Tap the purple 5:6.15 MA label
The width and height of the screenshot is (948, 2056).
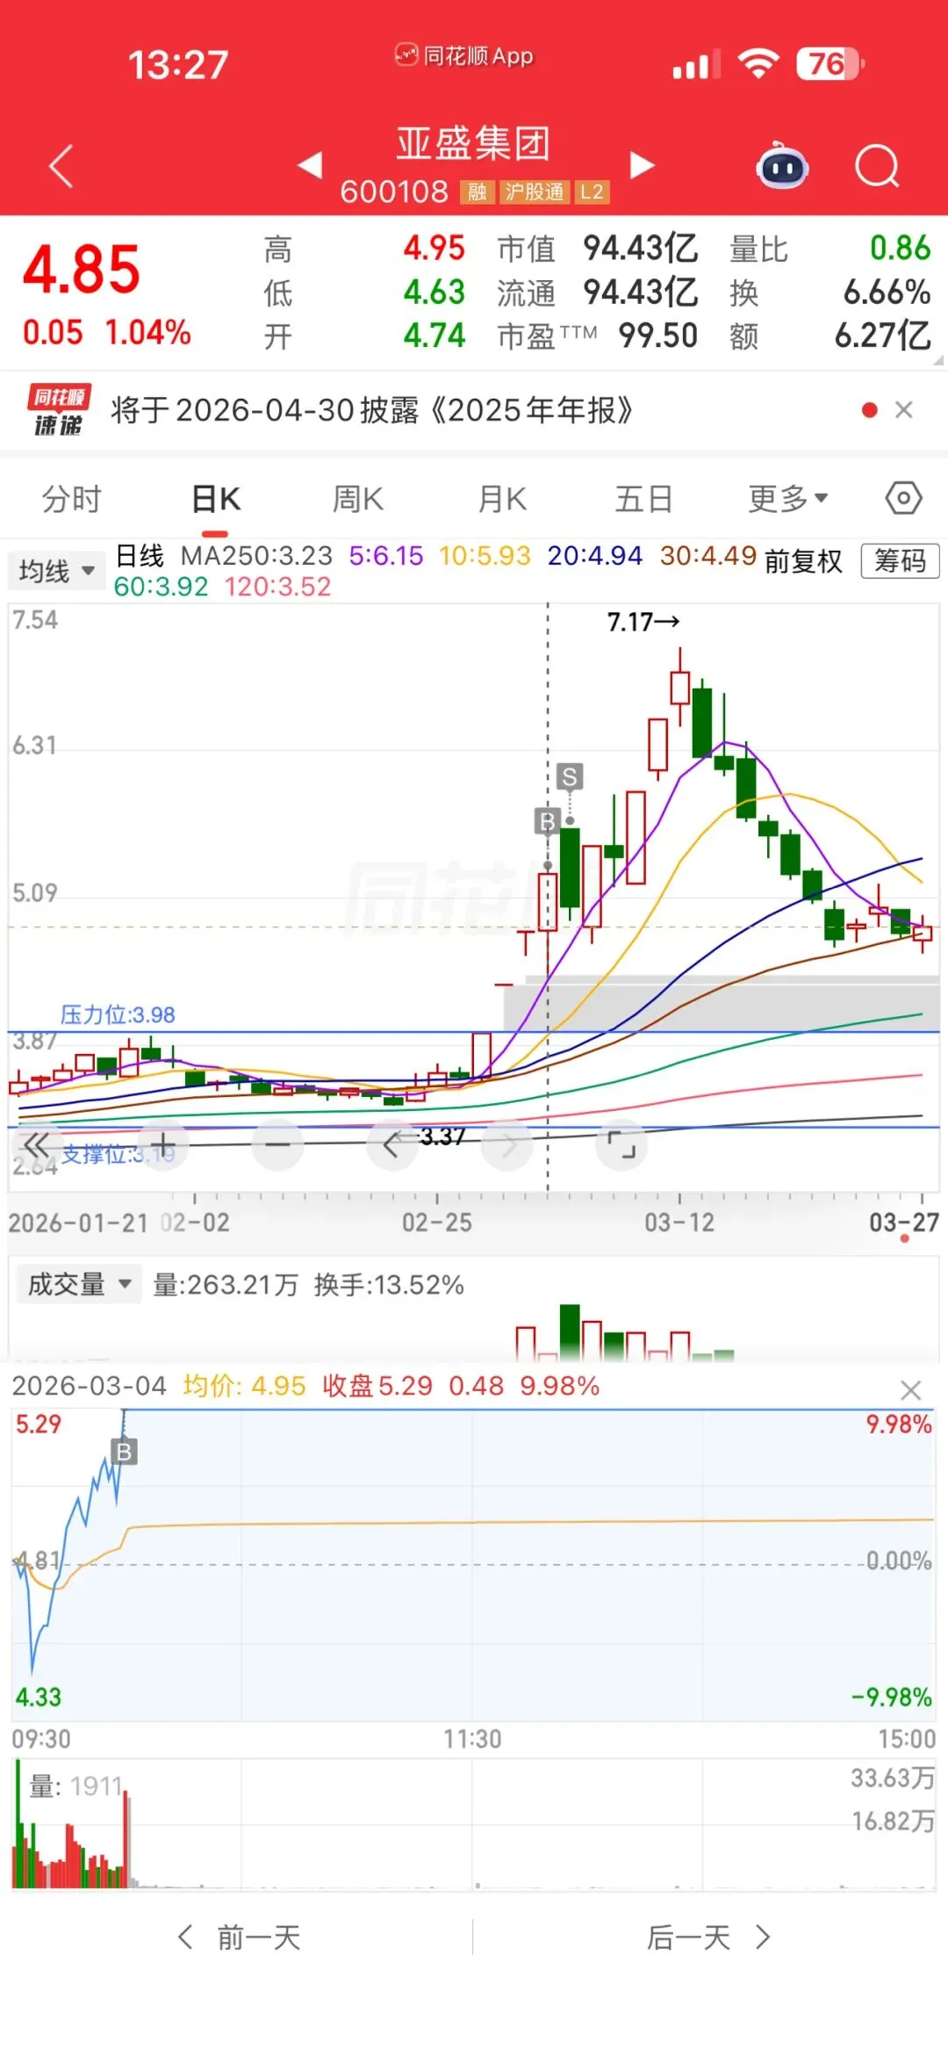point(386,555)
